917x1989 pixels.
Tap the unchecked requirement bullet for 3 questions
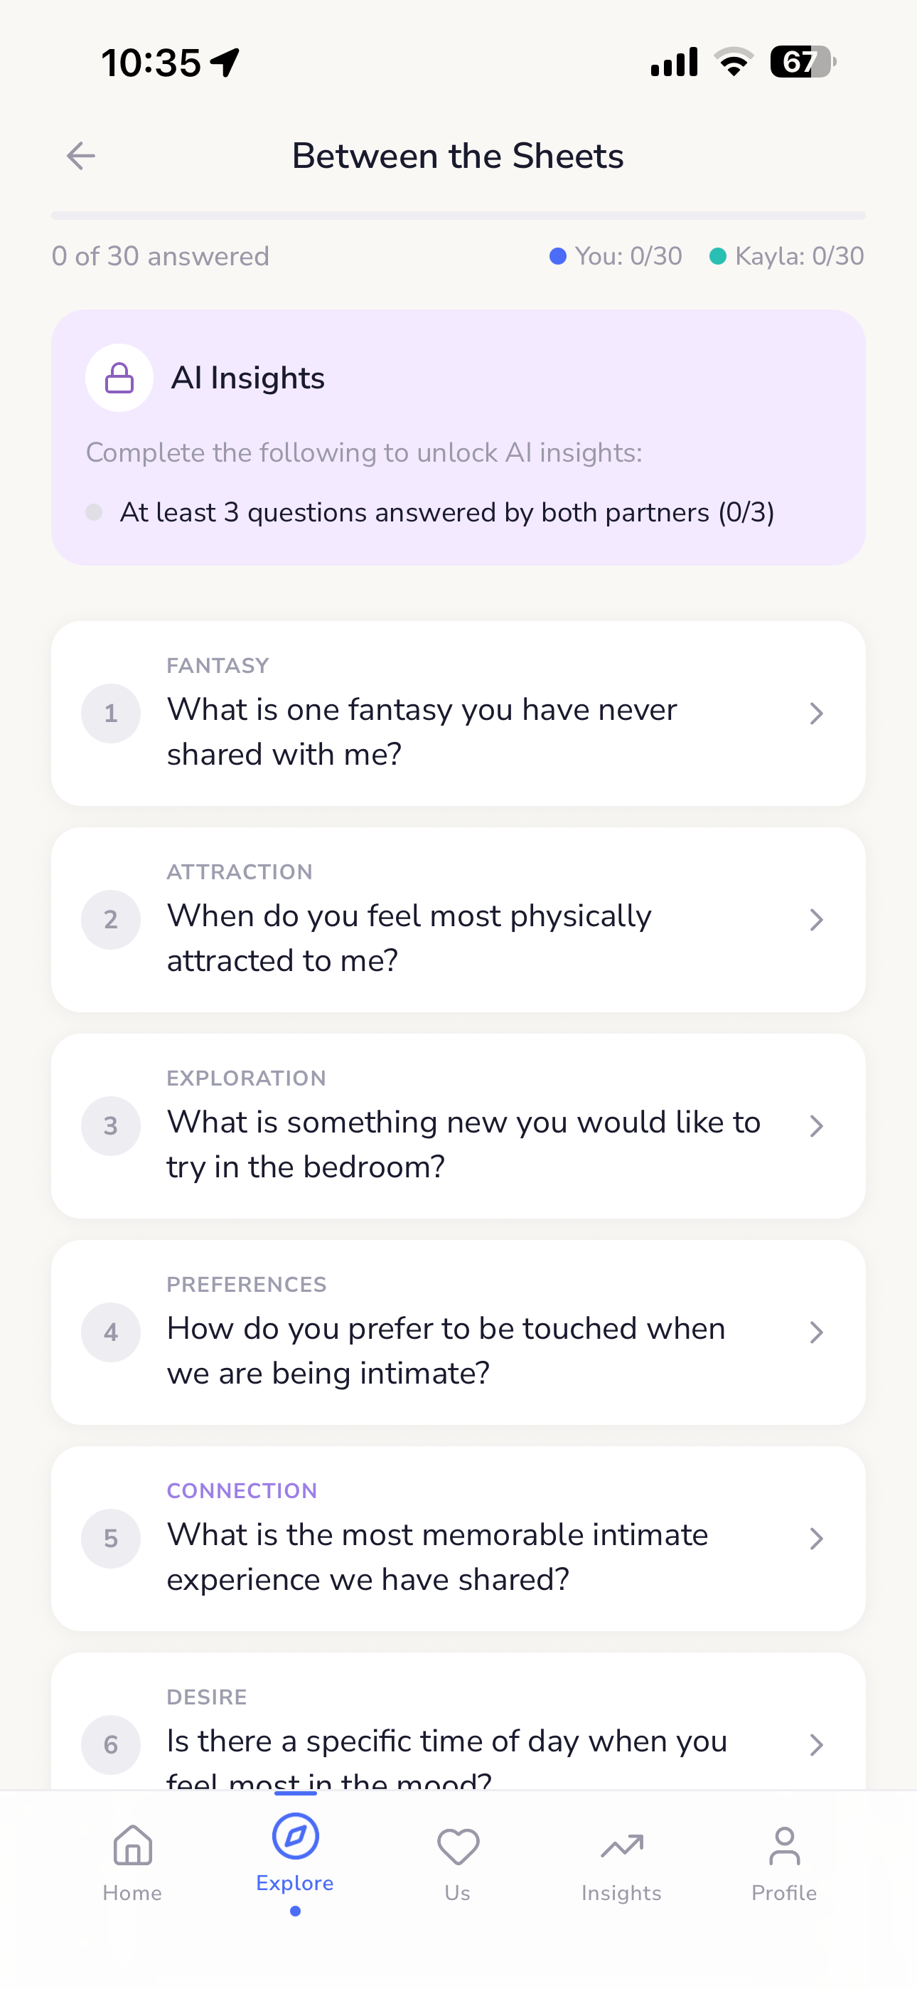[94, 513]
